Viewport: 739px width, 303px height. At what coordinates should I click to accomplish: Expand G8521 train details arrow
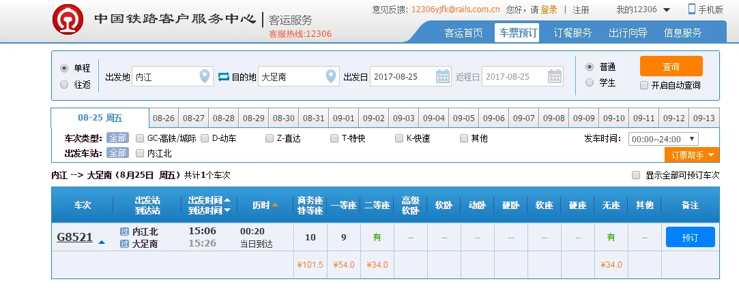tap(101, 242)
